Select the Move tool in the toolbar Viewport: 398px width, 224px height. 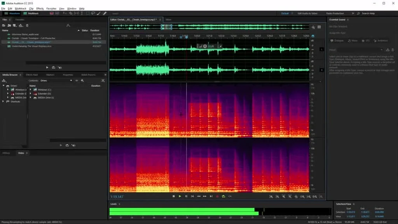(x=65, y=13)
